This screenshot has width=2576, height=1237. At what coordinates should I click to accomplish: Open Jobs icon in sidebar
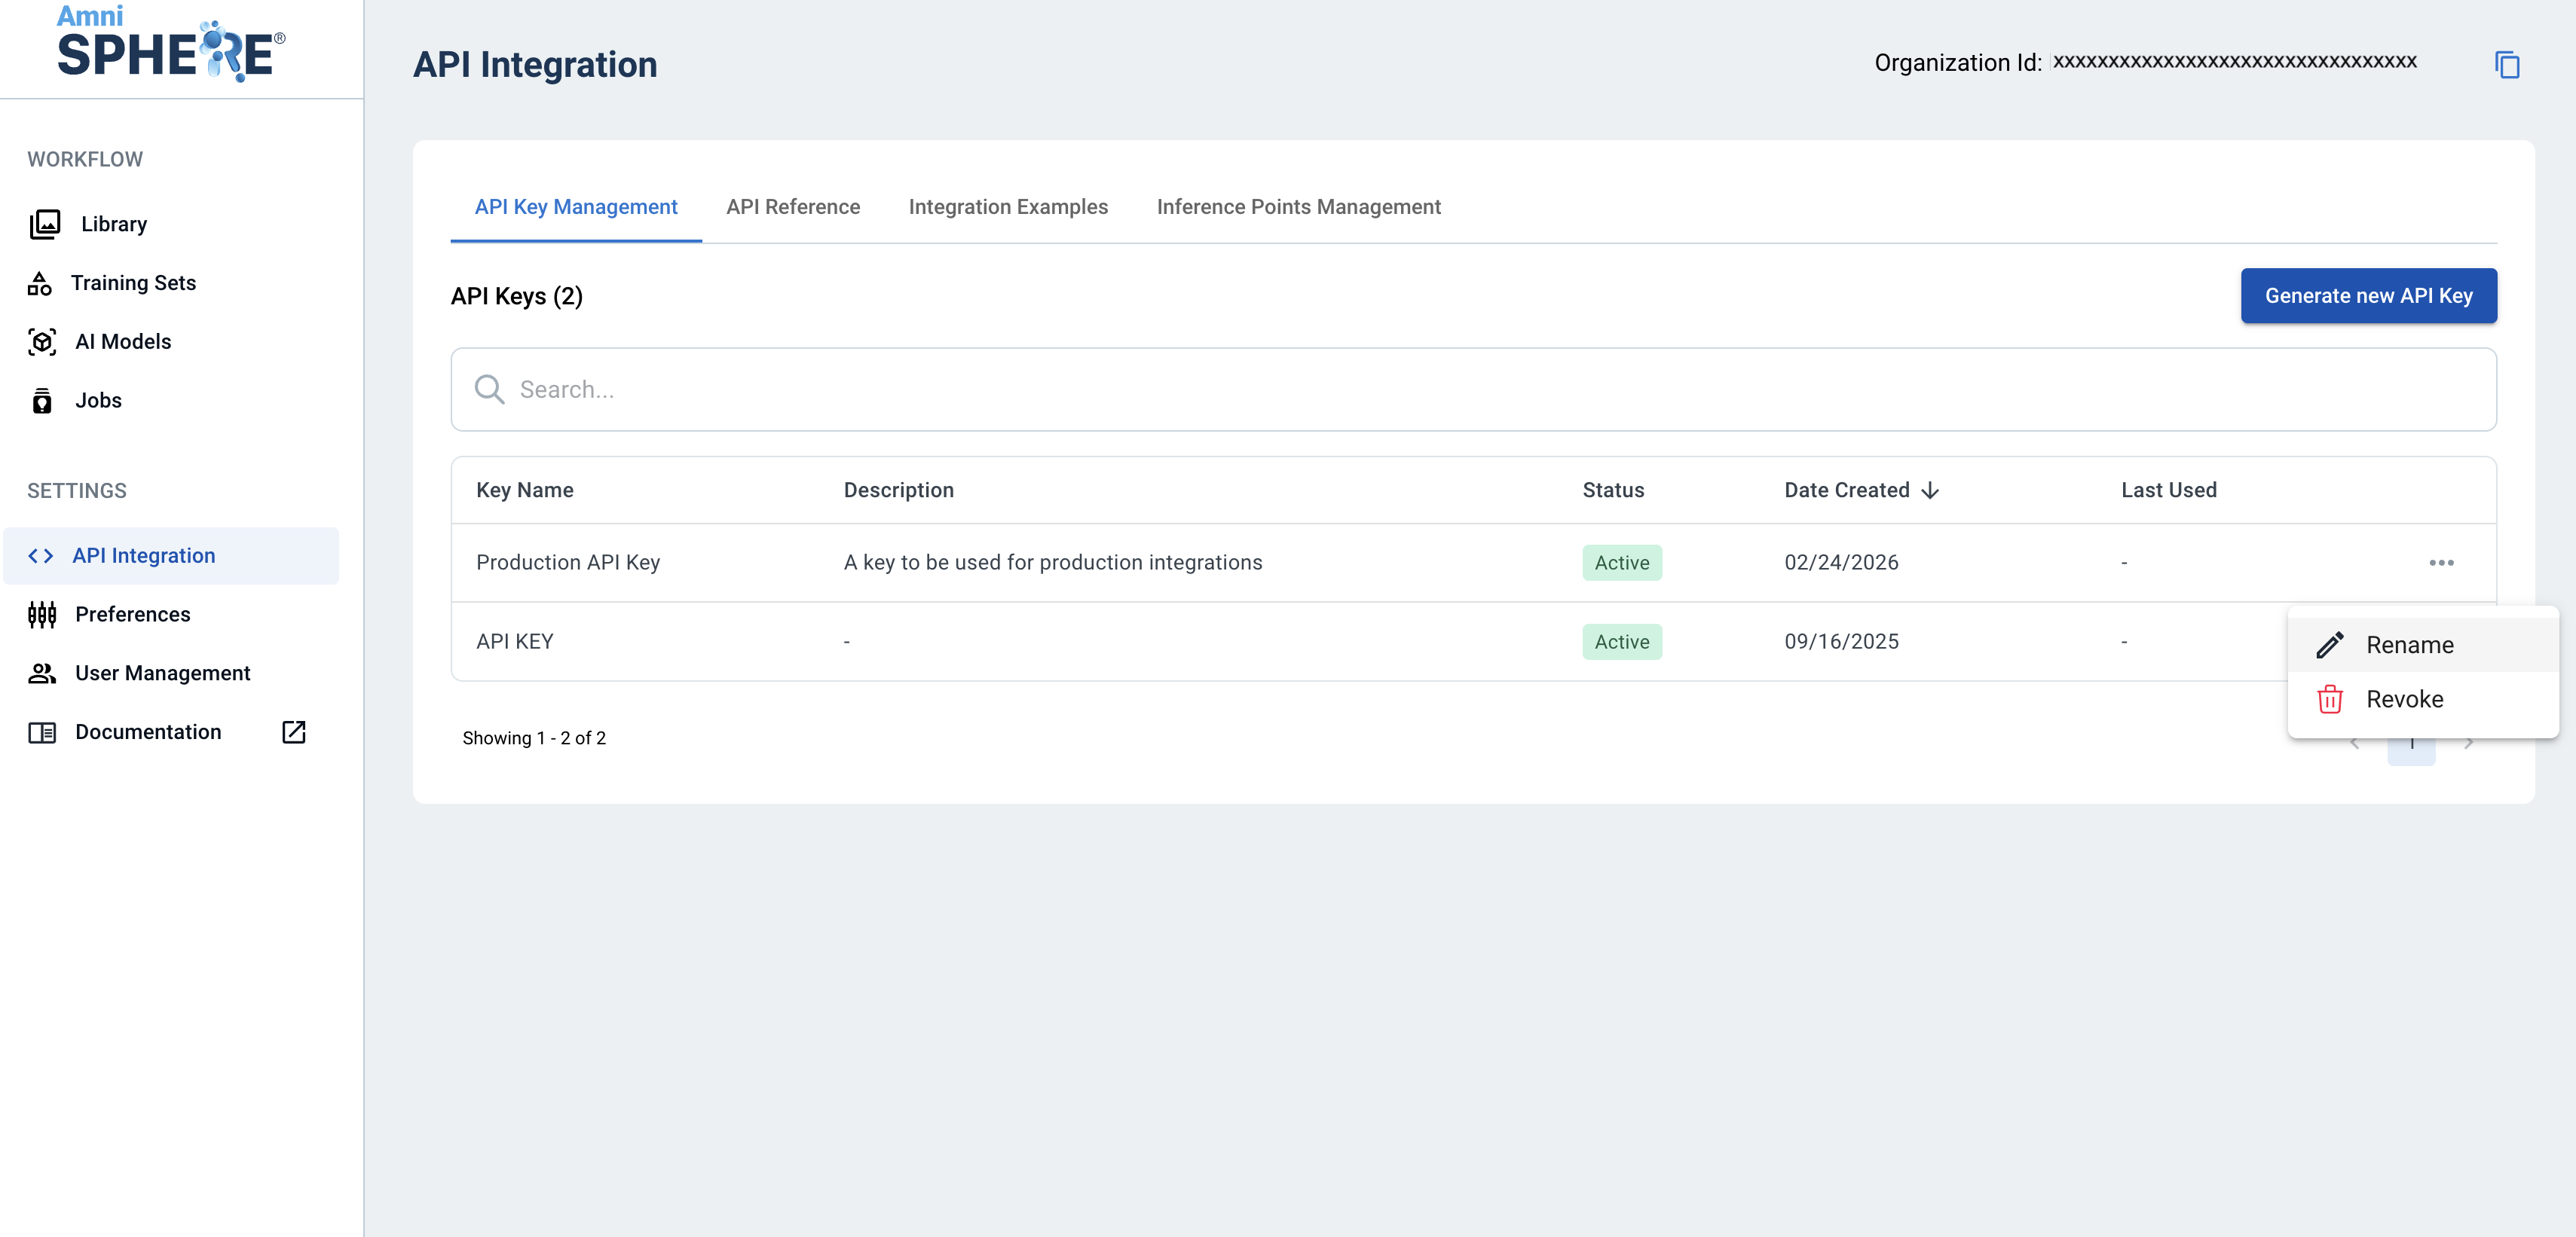pos(42,401)
